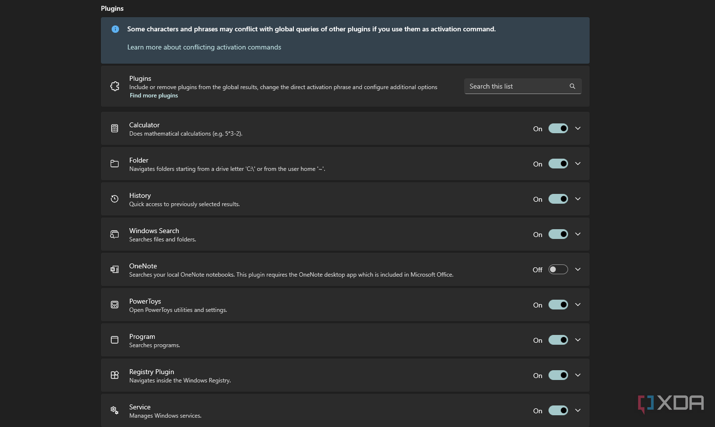Toggle the Windows Search plugin off
The image size is (715, 427).
tap(558, 234)
